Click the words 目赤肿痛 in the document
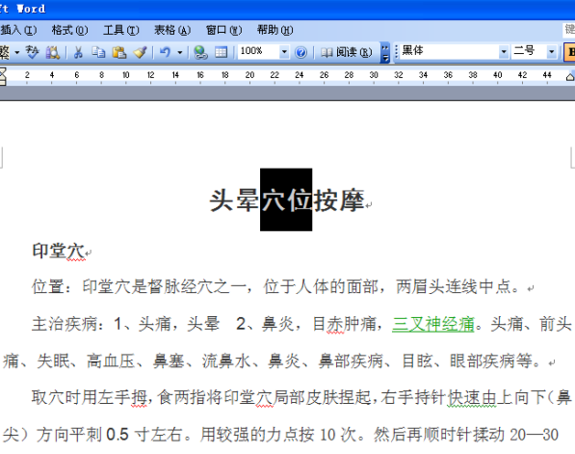Image resolution: width=575 pixels, height=454 pixels. [345, 325]
